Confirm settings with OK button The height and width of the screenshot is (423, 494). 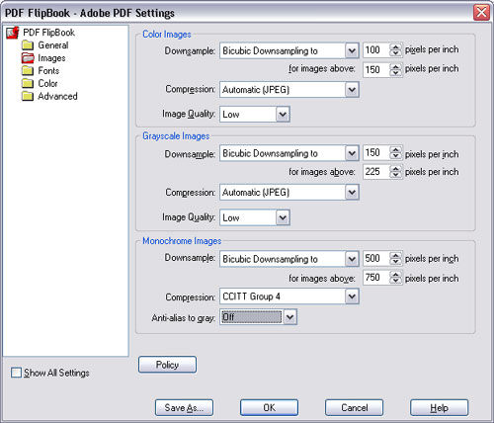point(269,408)
